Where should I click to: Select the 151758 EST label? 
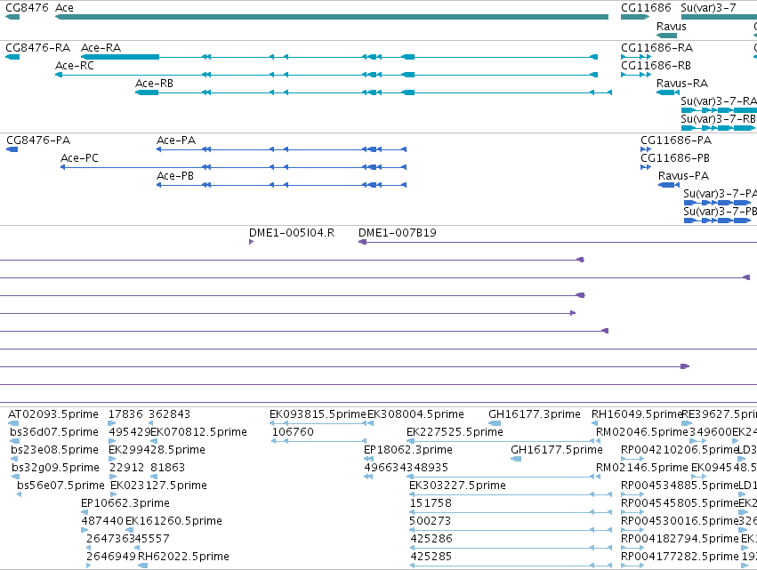(x=431, y=503)
